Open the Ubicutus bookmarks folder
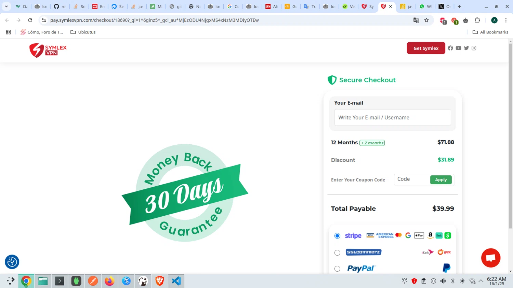Screen dimensions: 513x288 click(x=83, y=32)
